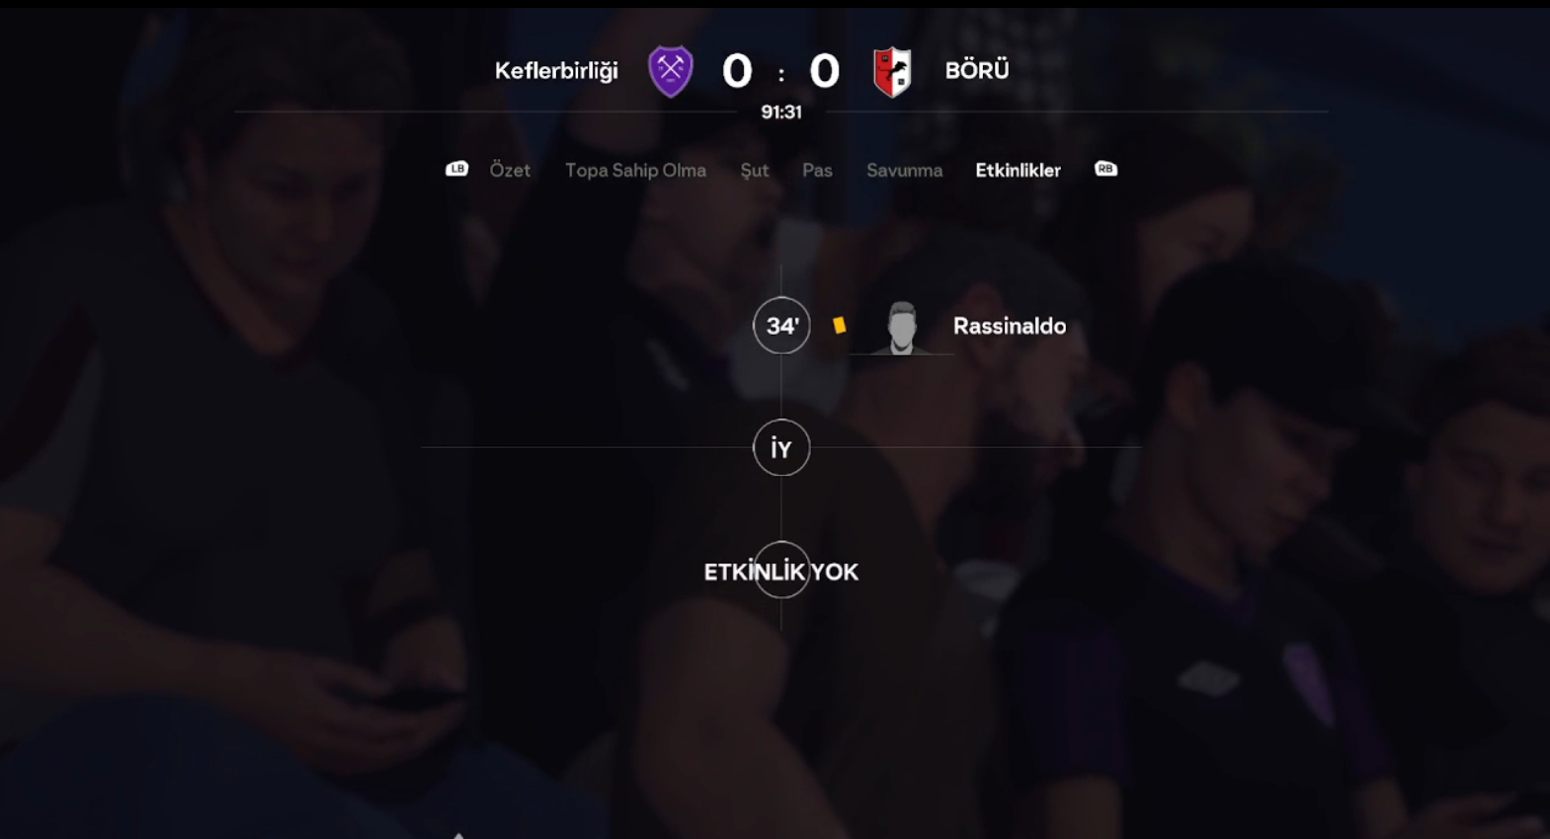
Task: Click the 34' minute event marker
Action: pyautogui.click(x=781, y=325)
